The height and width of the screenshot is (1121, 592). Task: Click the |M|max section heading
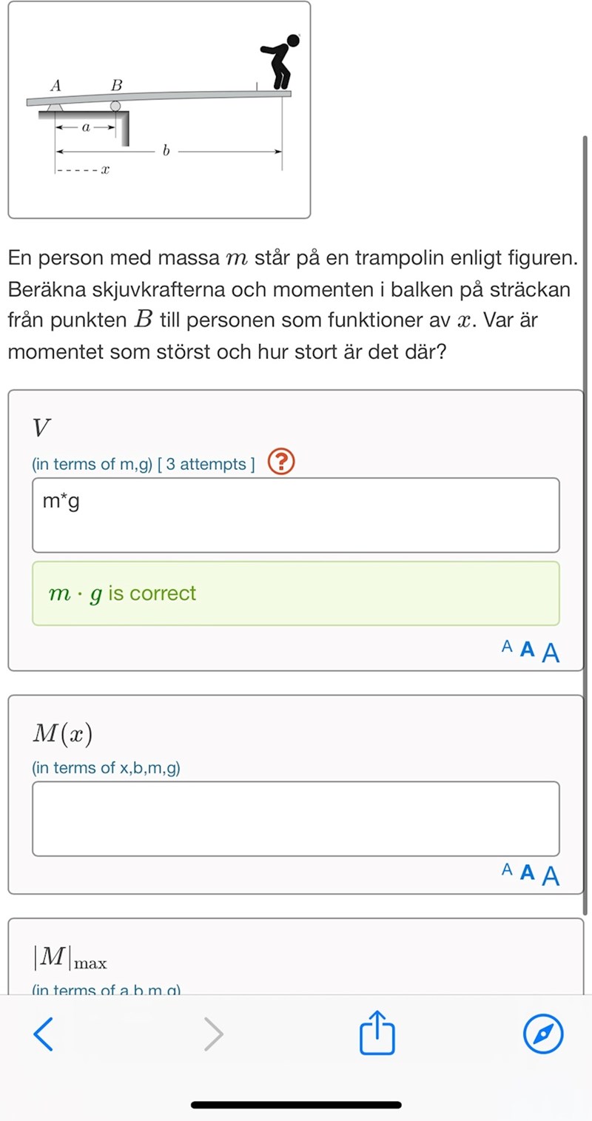tap(70, 958)
